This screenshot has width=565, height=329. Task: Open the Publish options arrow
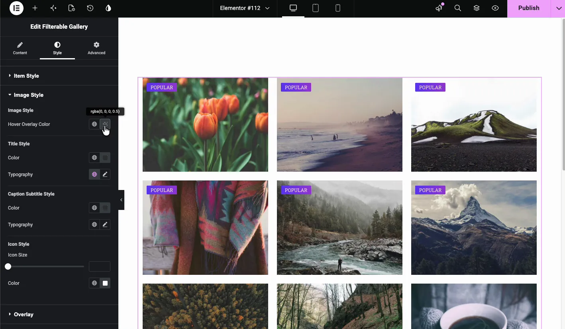point(558,8)
